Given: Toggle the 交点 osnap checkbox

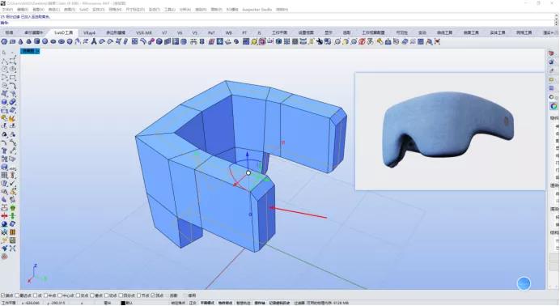Looking at the screenshot, I should [78, 295].
